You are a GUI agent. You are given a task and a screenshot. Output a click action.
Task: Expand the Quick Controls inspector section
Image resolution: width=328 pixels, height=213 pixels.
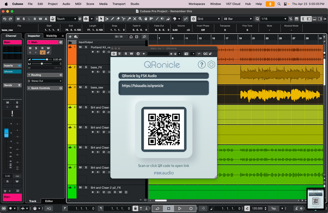[x=29, y=88]
